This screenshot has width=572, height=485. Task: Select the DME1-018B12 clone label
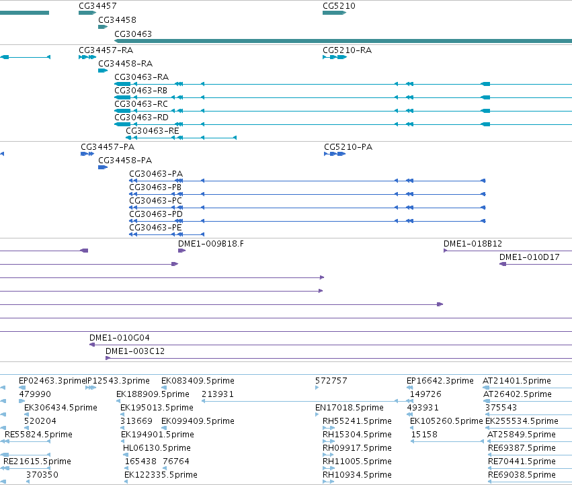click(x=473, y=244)
